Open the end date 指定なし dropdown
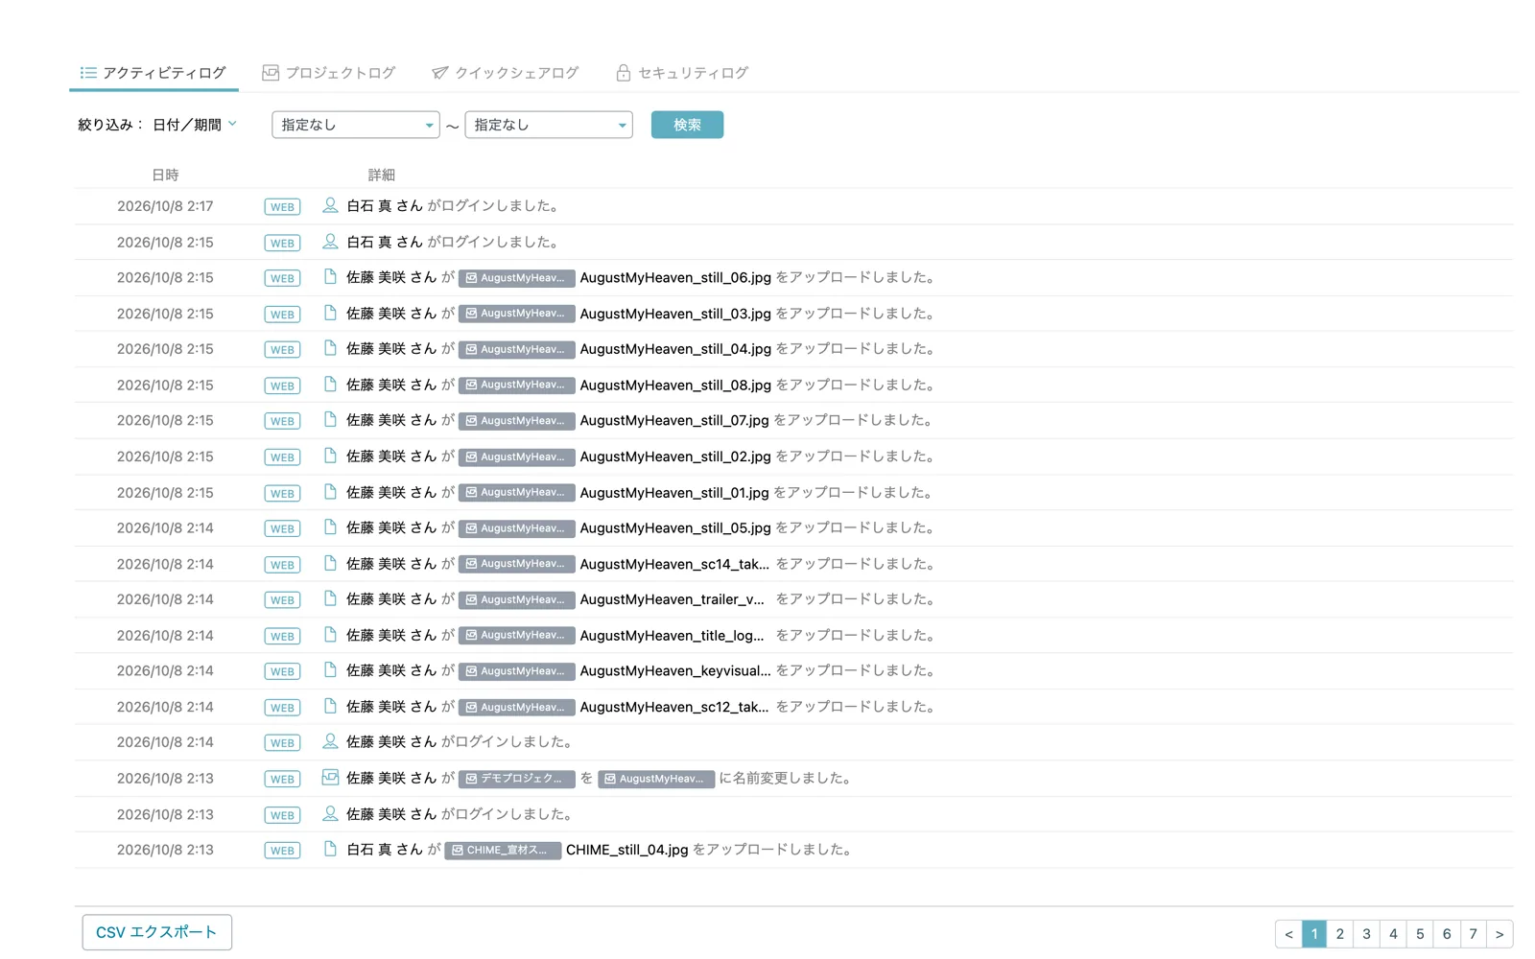Viewport: 1535px width, 959px height. pyautogui.click(x=549, y=125)
